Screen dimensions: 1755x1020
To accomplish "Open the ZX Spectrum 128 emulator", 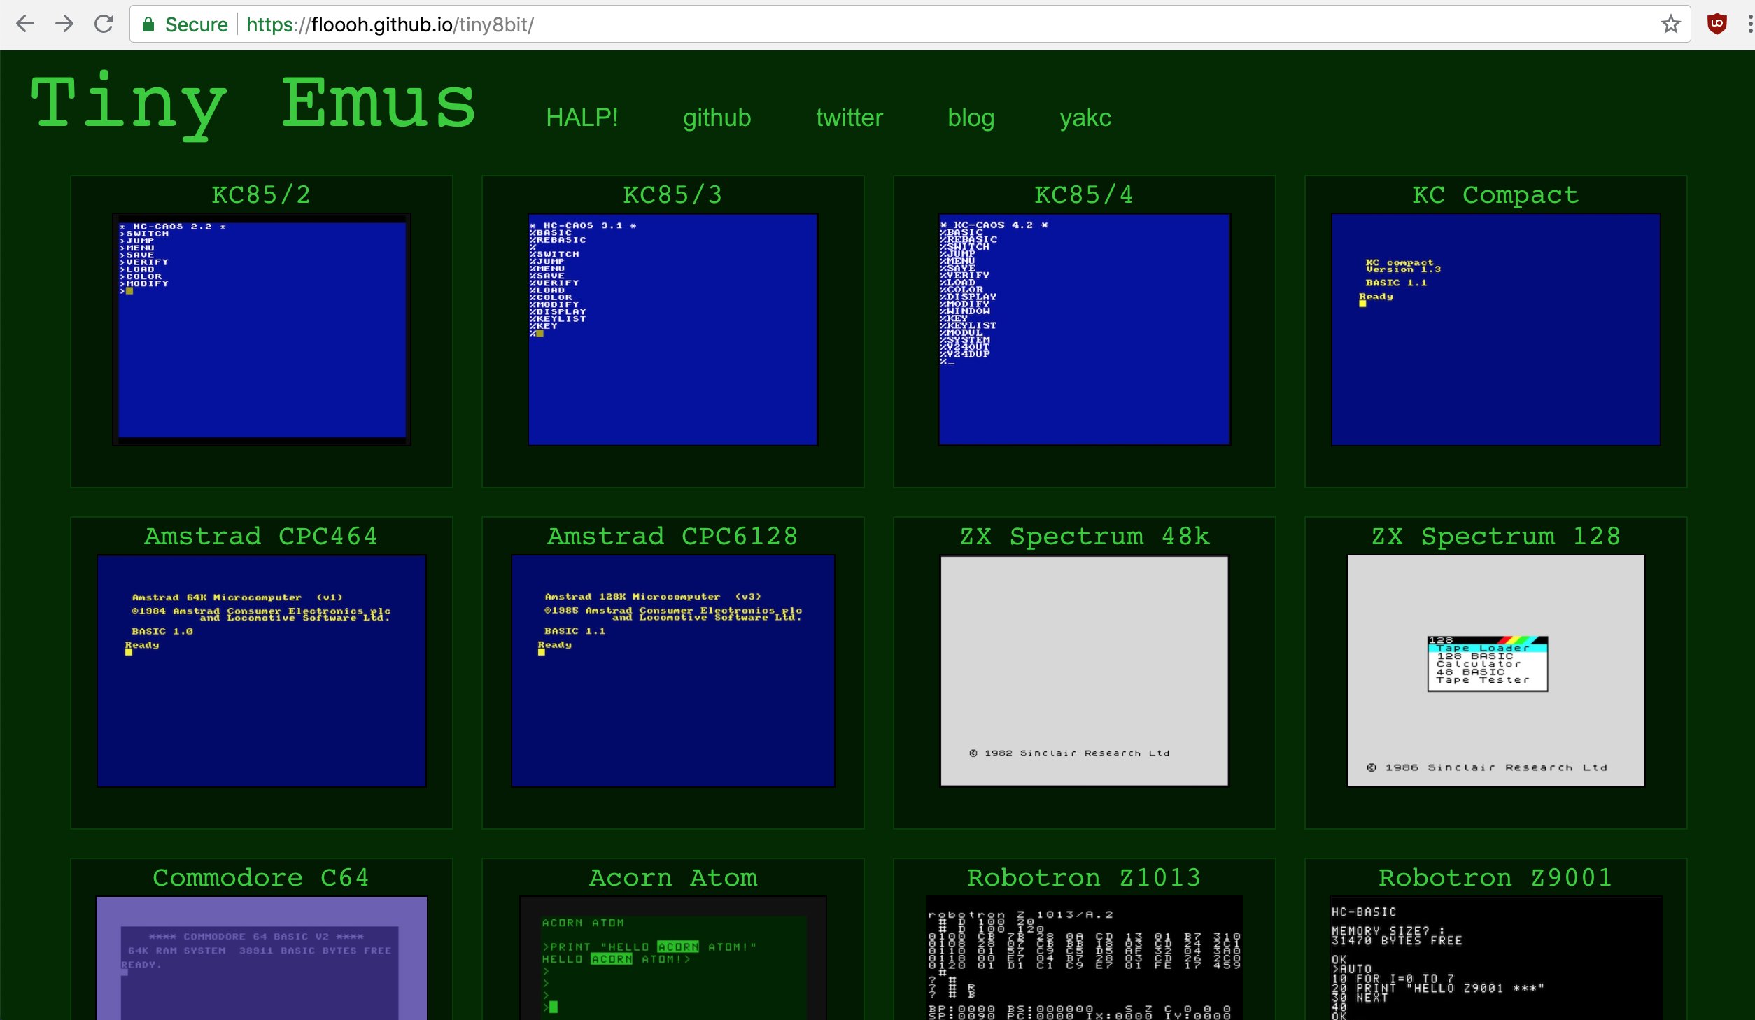I will [1495, 670].
